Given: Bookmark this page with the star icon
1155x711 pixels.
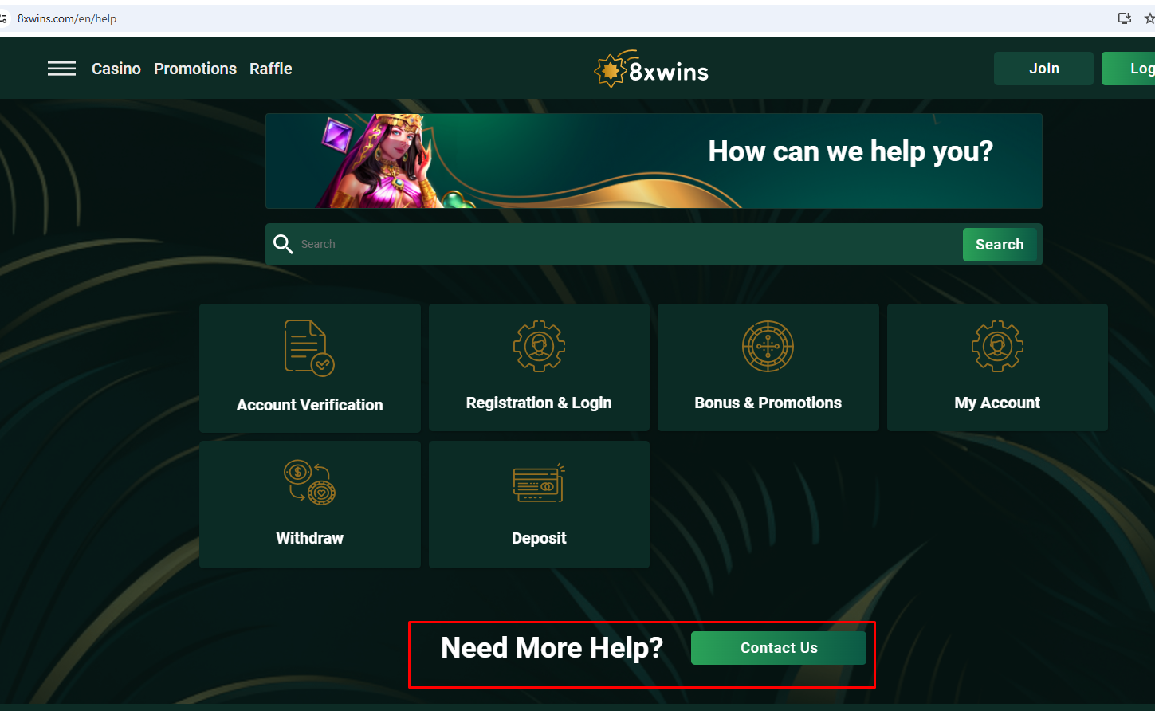Looking at the screenshot, I should [x=1149, y=18].
